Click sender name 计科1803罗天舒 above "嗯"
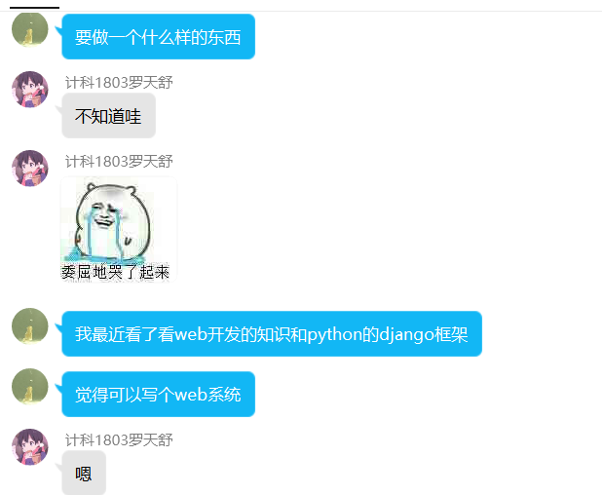This screenshot has height=495, width=602. point(119,440)
